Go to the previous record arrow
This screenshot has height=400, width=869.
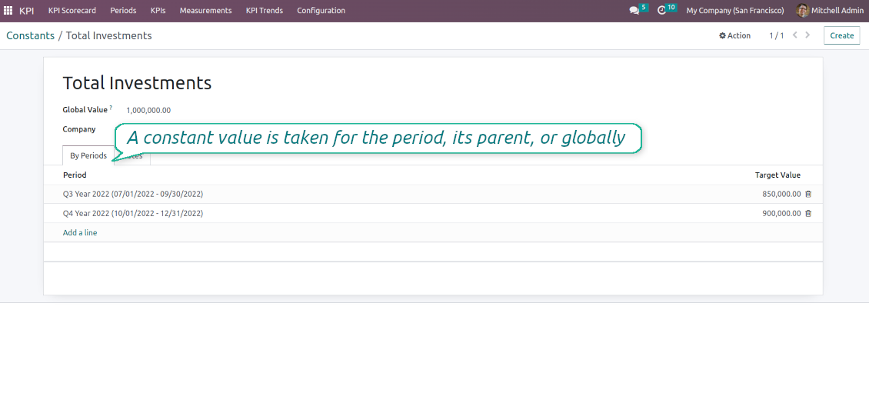[795, 35]
